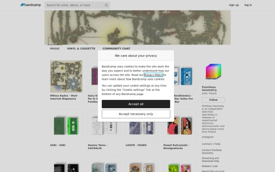Click the LOUFR - FEARS title
This screenshot has width=275, height=172.
coord(136,145)
